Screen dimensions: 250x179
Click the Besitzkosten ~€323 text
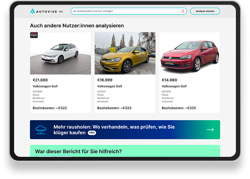[115, 108]
